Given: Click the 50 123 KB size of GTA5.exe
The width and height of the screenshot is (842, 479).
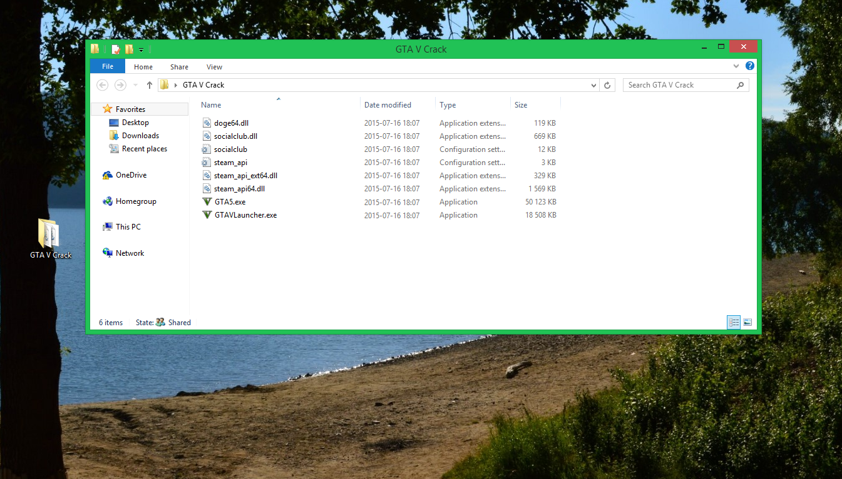Looking at the screenshot, I should click(x=540, y=202).
